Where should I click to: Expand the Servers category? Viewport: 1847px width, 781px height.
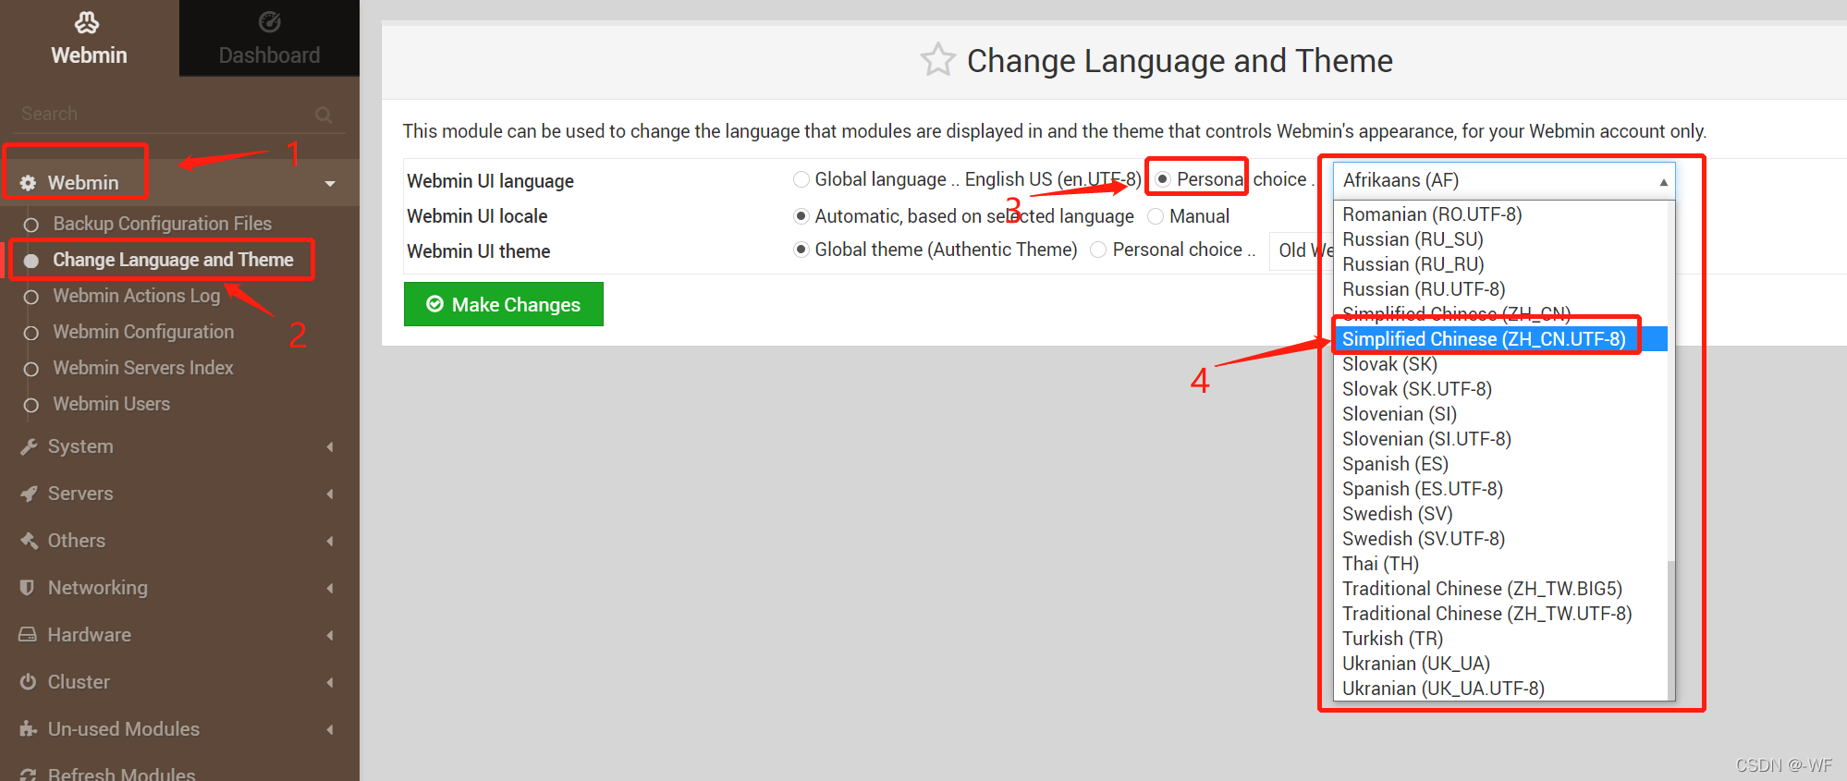point(330,494)
